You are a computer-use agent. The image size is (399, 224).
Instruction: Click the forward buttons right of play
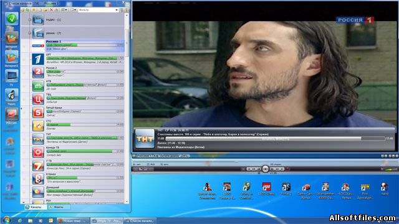[x=277, y=169]
